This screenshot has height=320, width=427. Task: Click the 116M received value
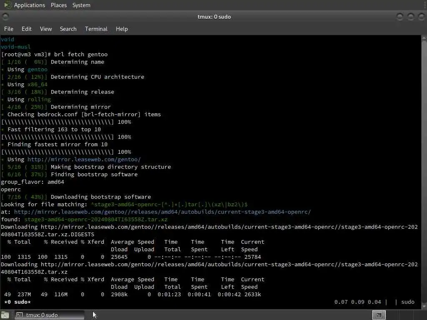(61, 295)
